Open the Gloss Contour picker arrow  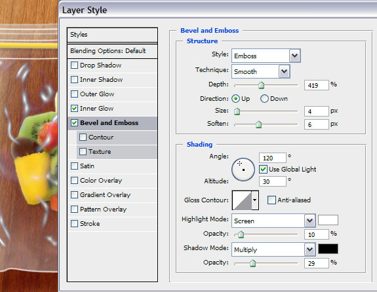255,200
